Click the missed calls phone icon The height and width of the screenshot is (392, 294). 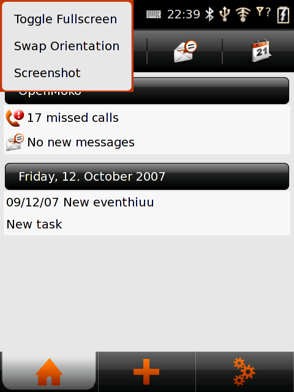[x=15, y=118]
